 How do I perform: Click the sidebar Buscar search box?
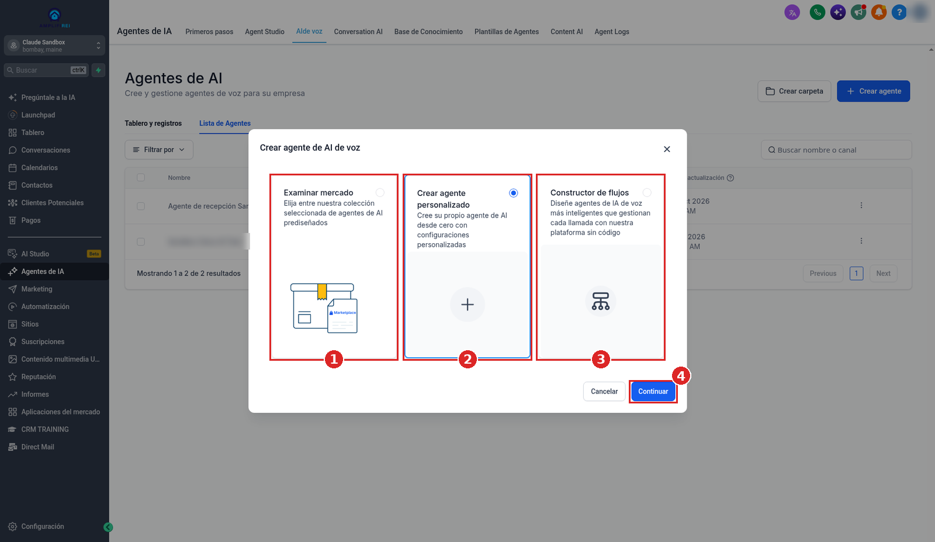tap(47, 70)
